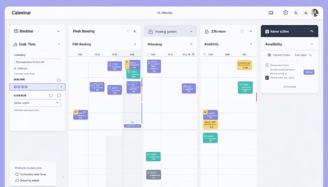Open the Seciear dropdown in sidebar

coord(37,103)
